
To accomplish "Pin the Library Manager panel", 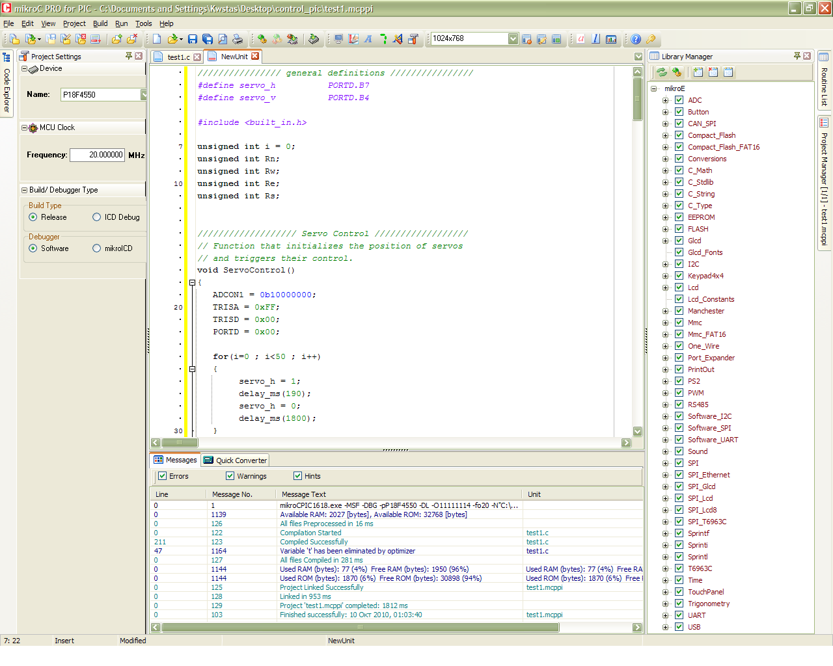I will [797, 56].
